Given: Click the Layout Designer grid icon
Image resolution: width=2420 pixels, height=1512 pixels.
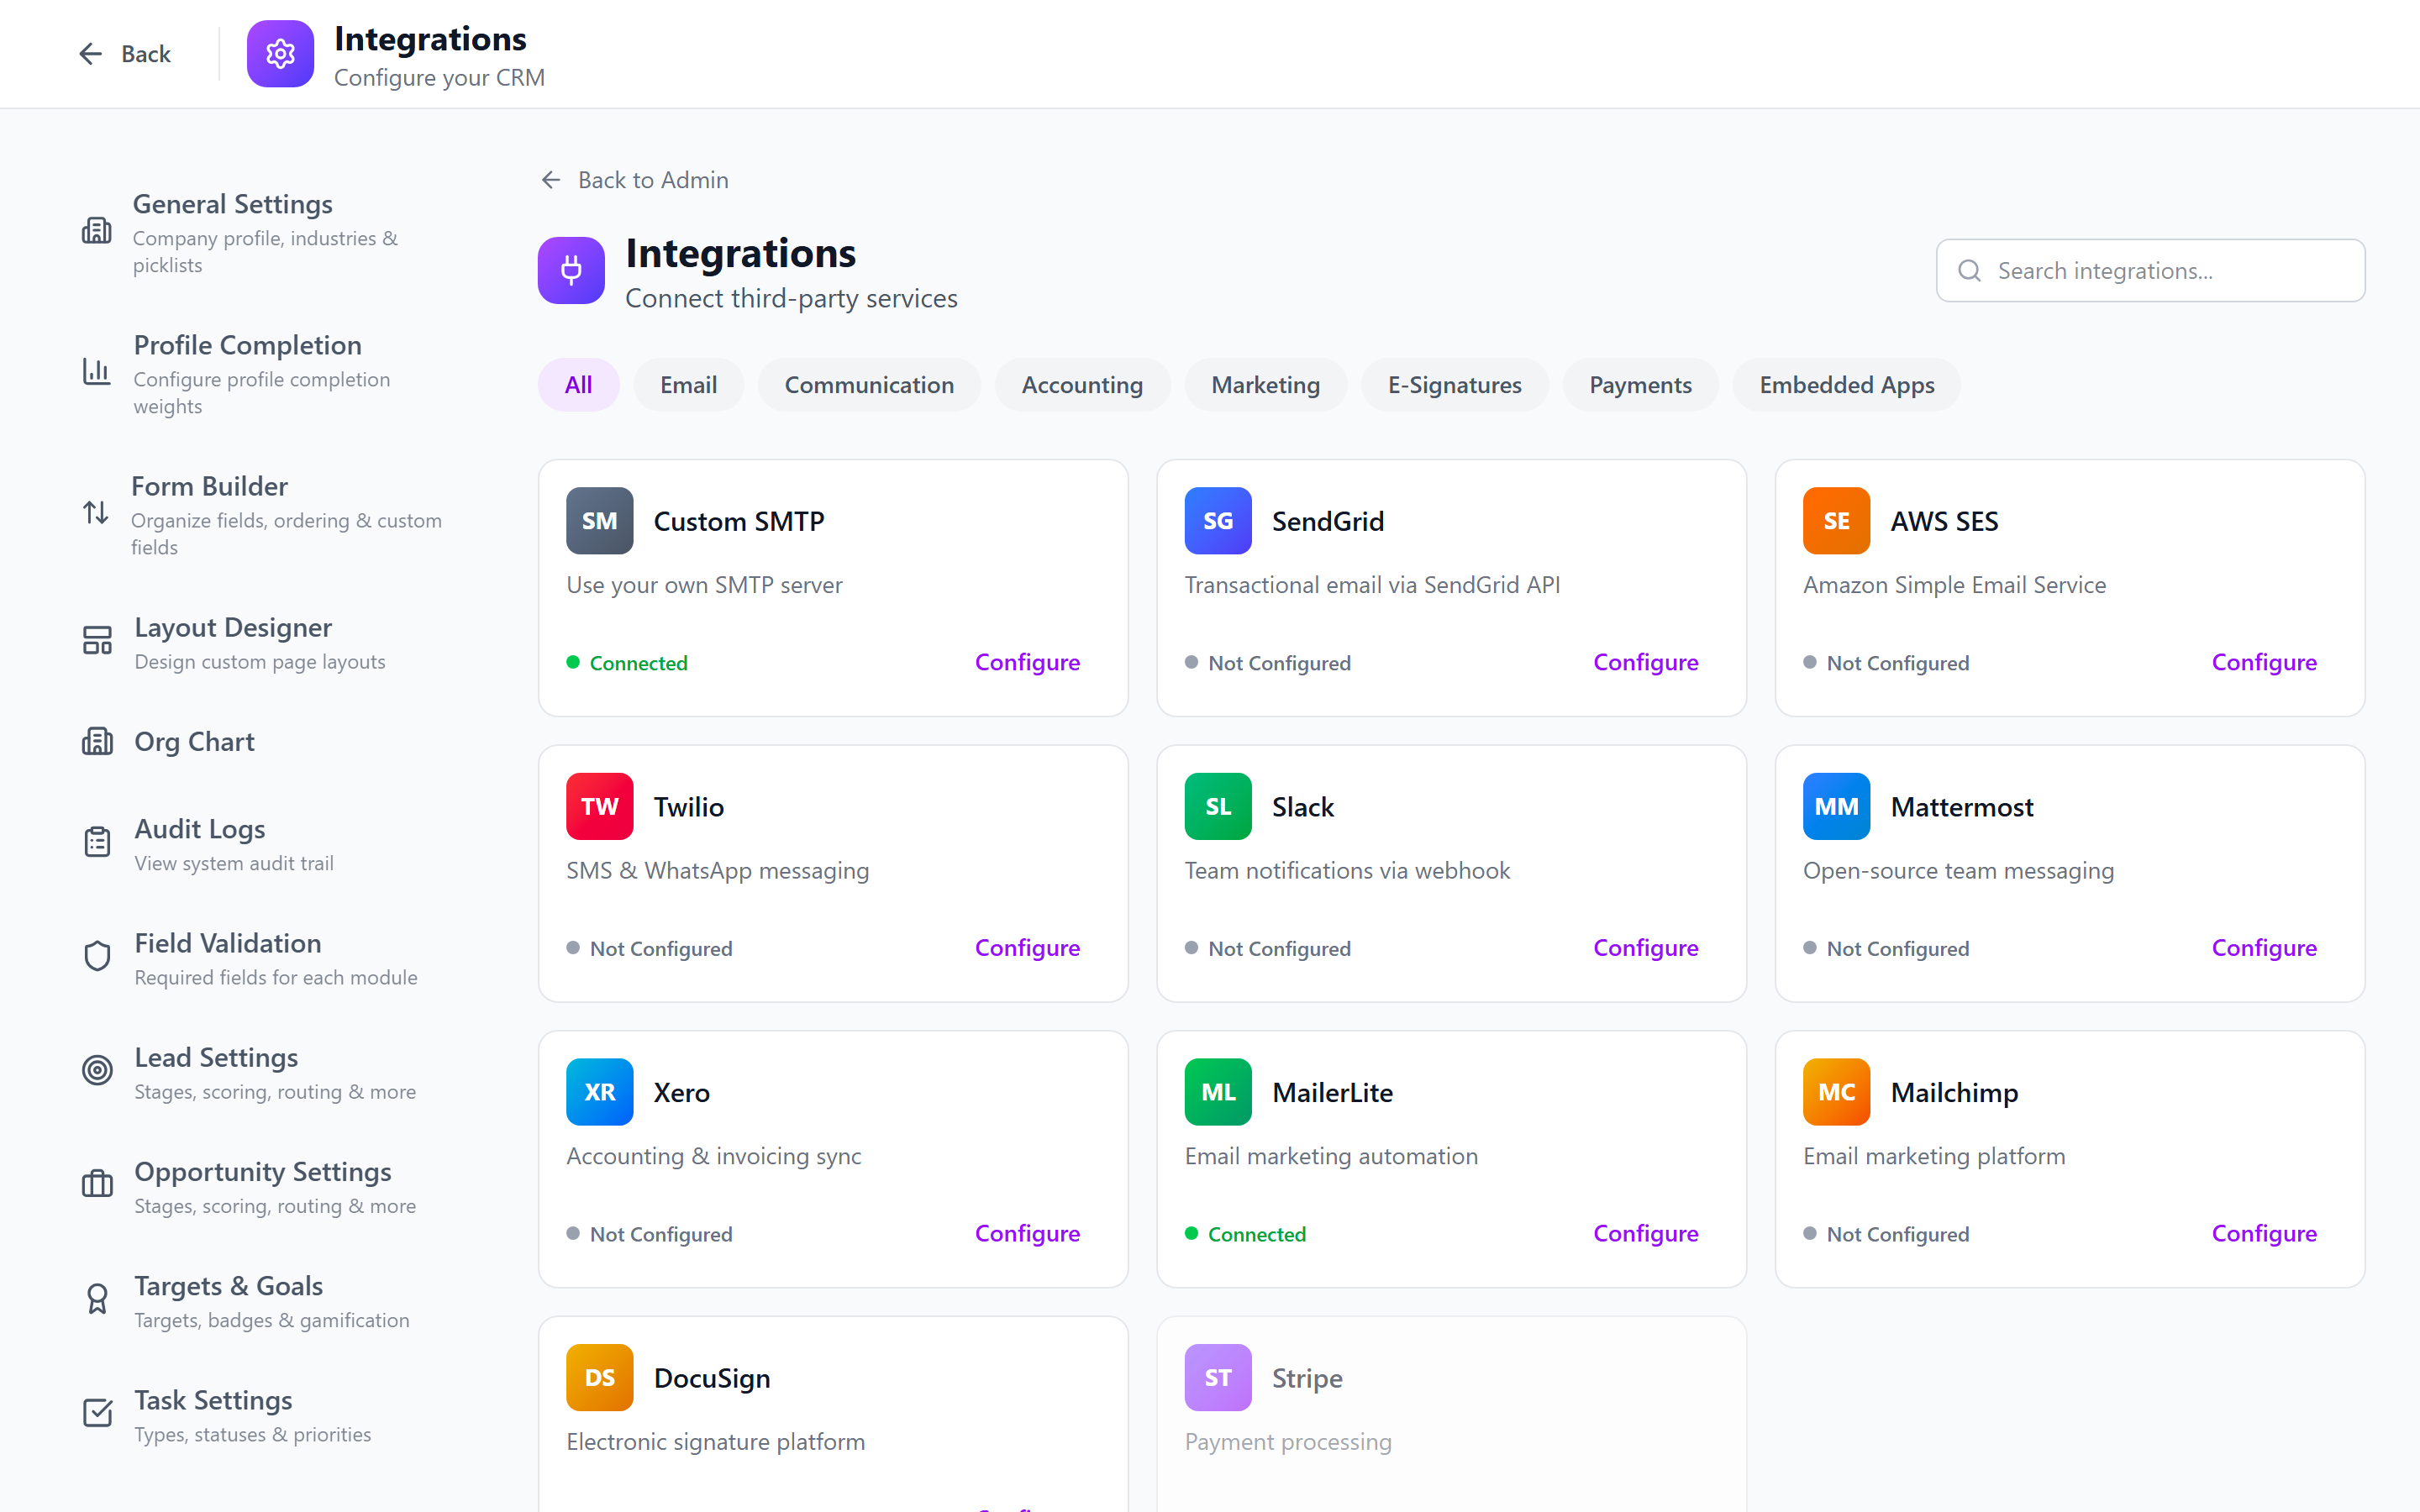Looking at the screenshot, I should click(97, 640).
